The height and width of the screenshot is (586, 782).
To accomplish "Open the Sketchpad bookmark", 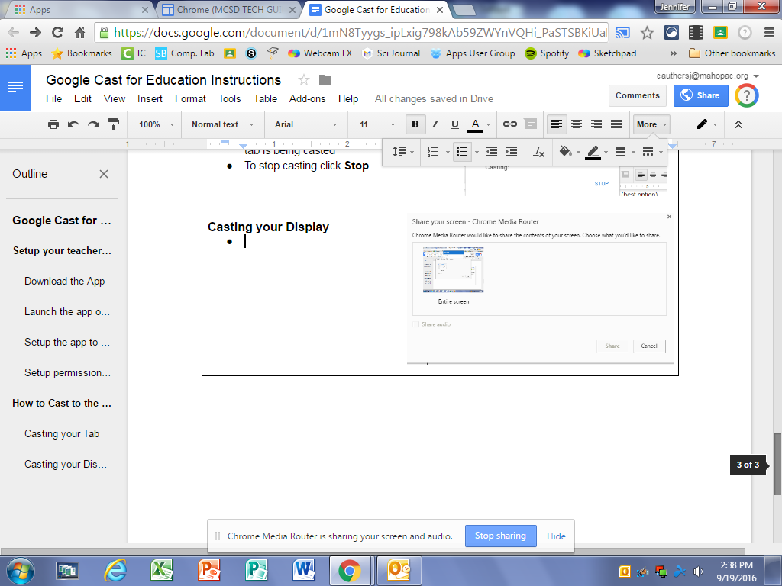I will 607,53.
